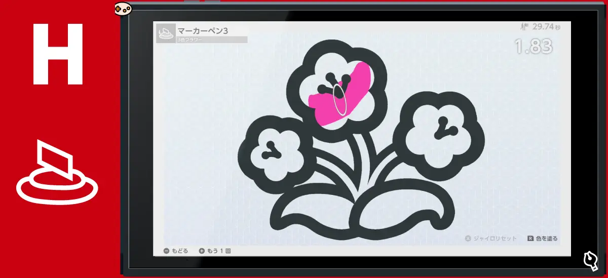This screenshot has width=608, height=278.
Task: Click the white oval cursor on top flower
Action: (x=340, y=99)
